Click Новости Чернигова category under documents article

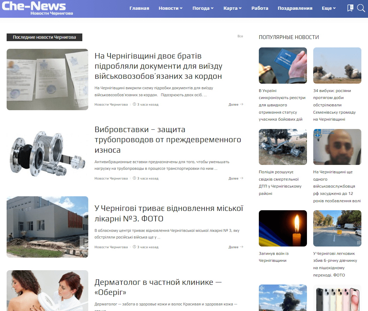[x=111, y=104]
